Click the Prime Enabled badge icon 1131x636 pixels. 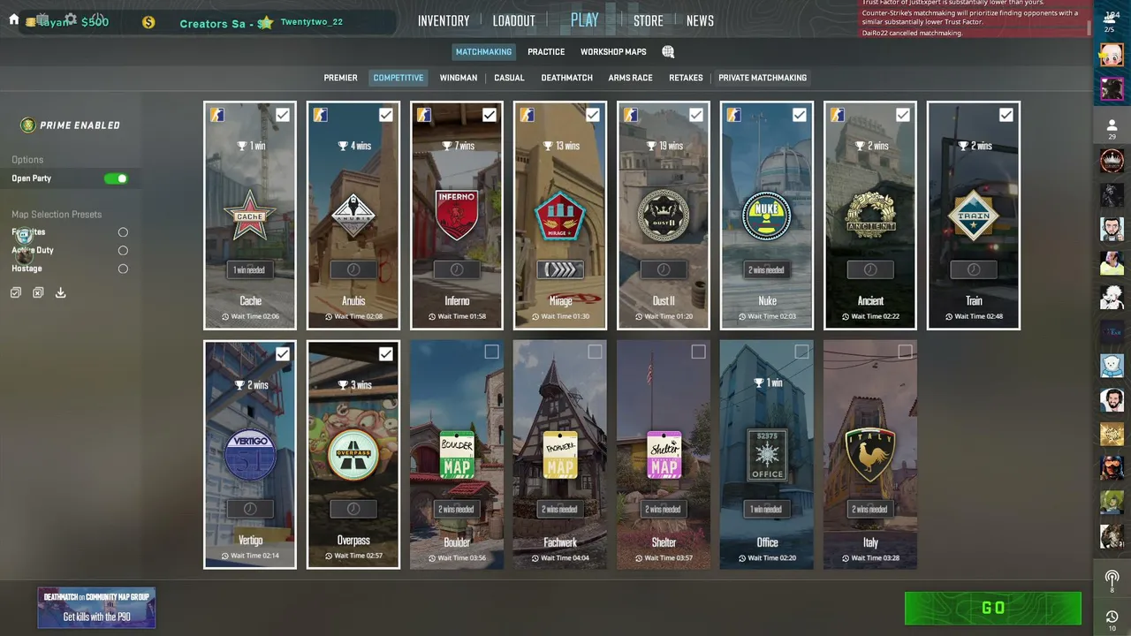28,125
